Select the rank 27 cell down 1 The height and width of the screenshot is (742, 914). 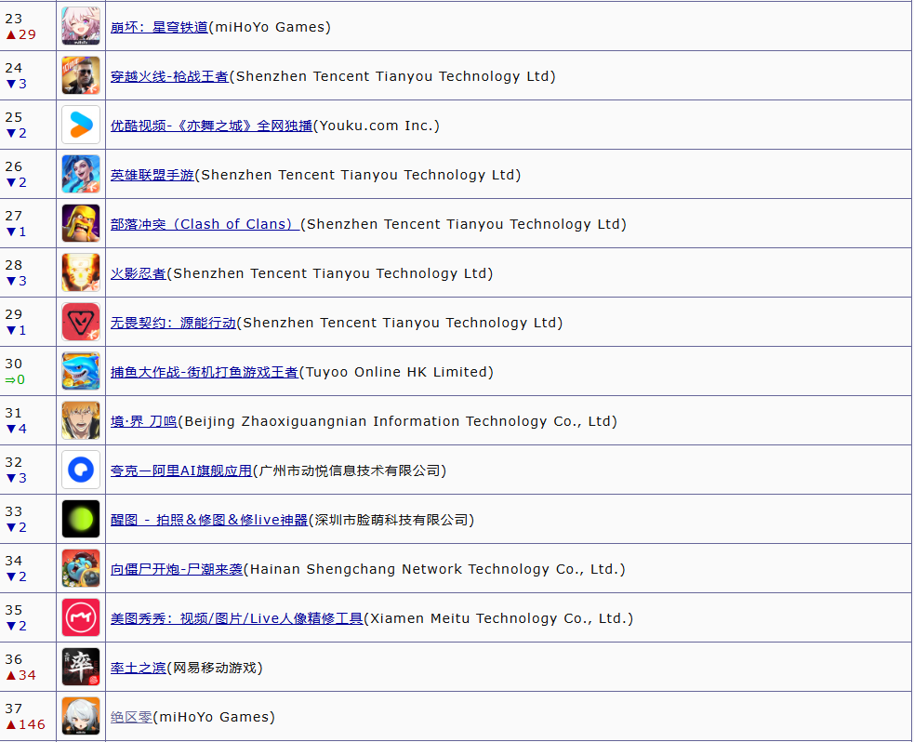coord(28,223)
